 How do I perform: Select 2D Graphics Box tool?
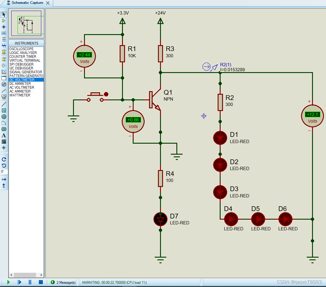pos(4,110)
